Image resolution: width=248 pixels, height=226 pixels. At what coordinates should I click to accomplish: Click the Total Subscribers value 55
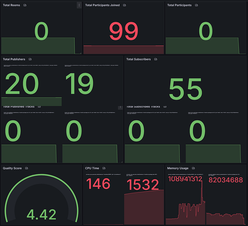[x=186, y=89]
